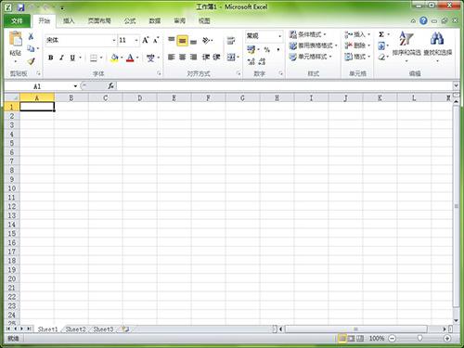Apply the red font color swatch

click(x=130, y=58)
